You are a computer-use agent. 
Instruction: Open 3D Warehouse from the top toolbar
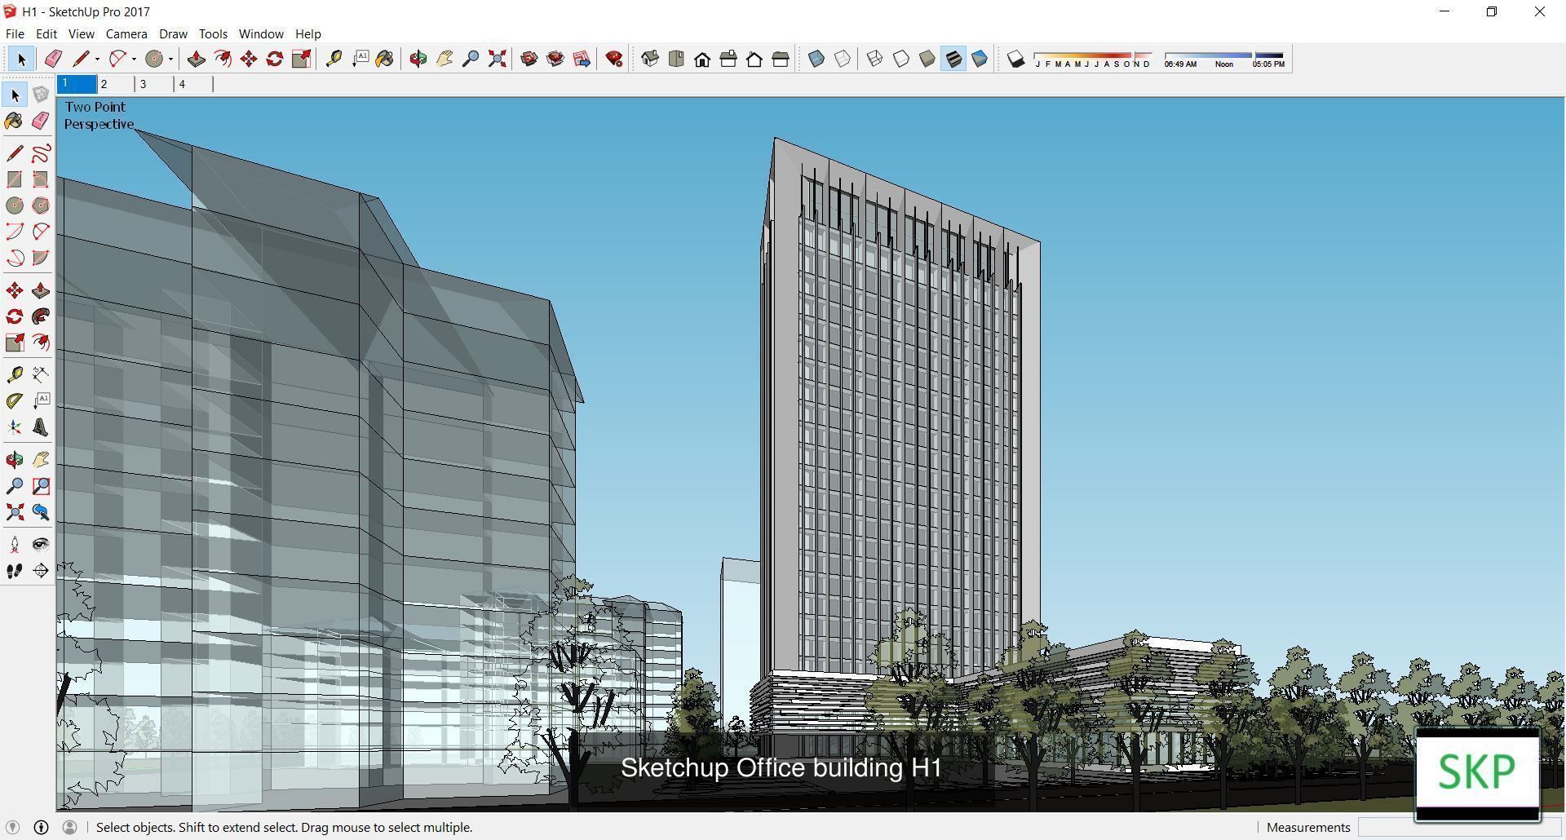click(529, 59)
